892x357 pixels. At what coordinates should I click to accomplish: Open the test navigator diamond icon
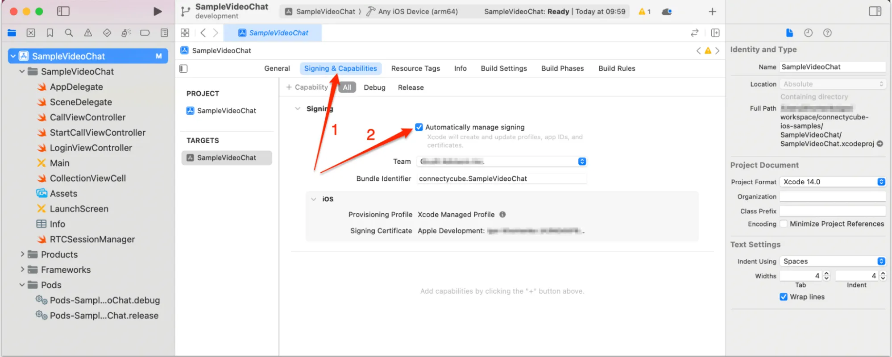click(x=107, y=33)
